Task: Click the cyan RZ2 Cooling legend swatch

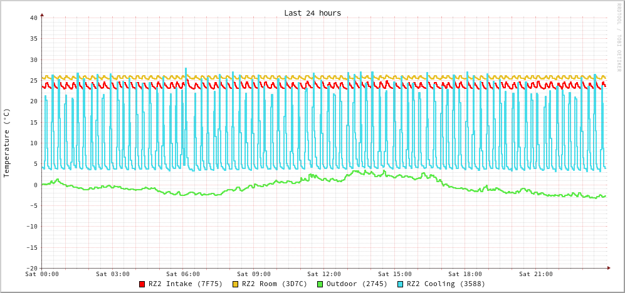Action: click(x=400, y=284)
